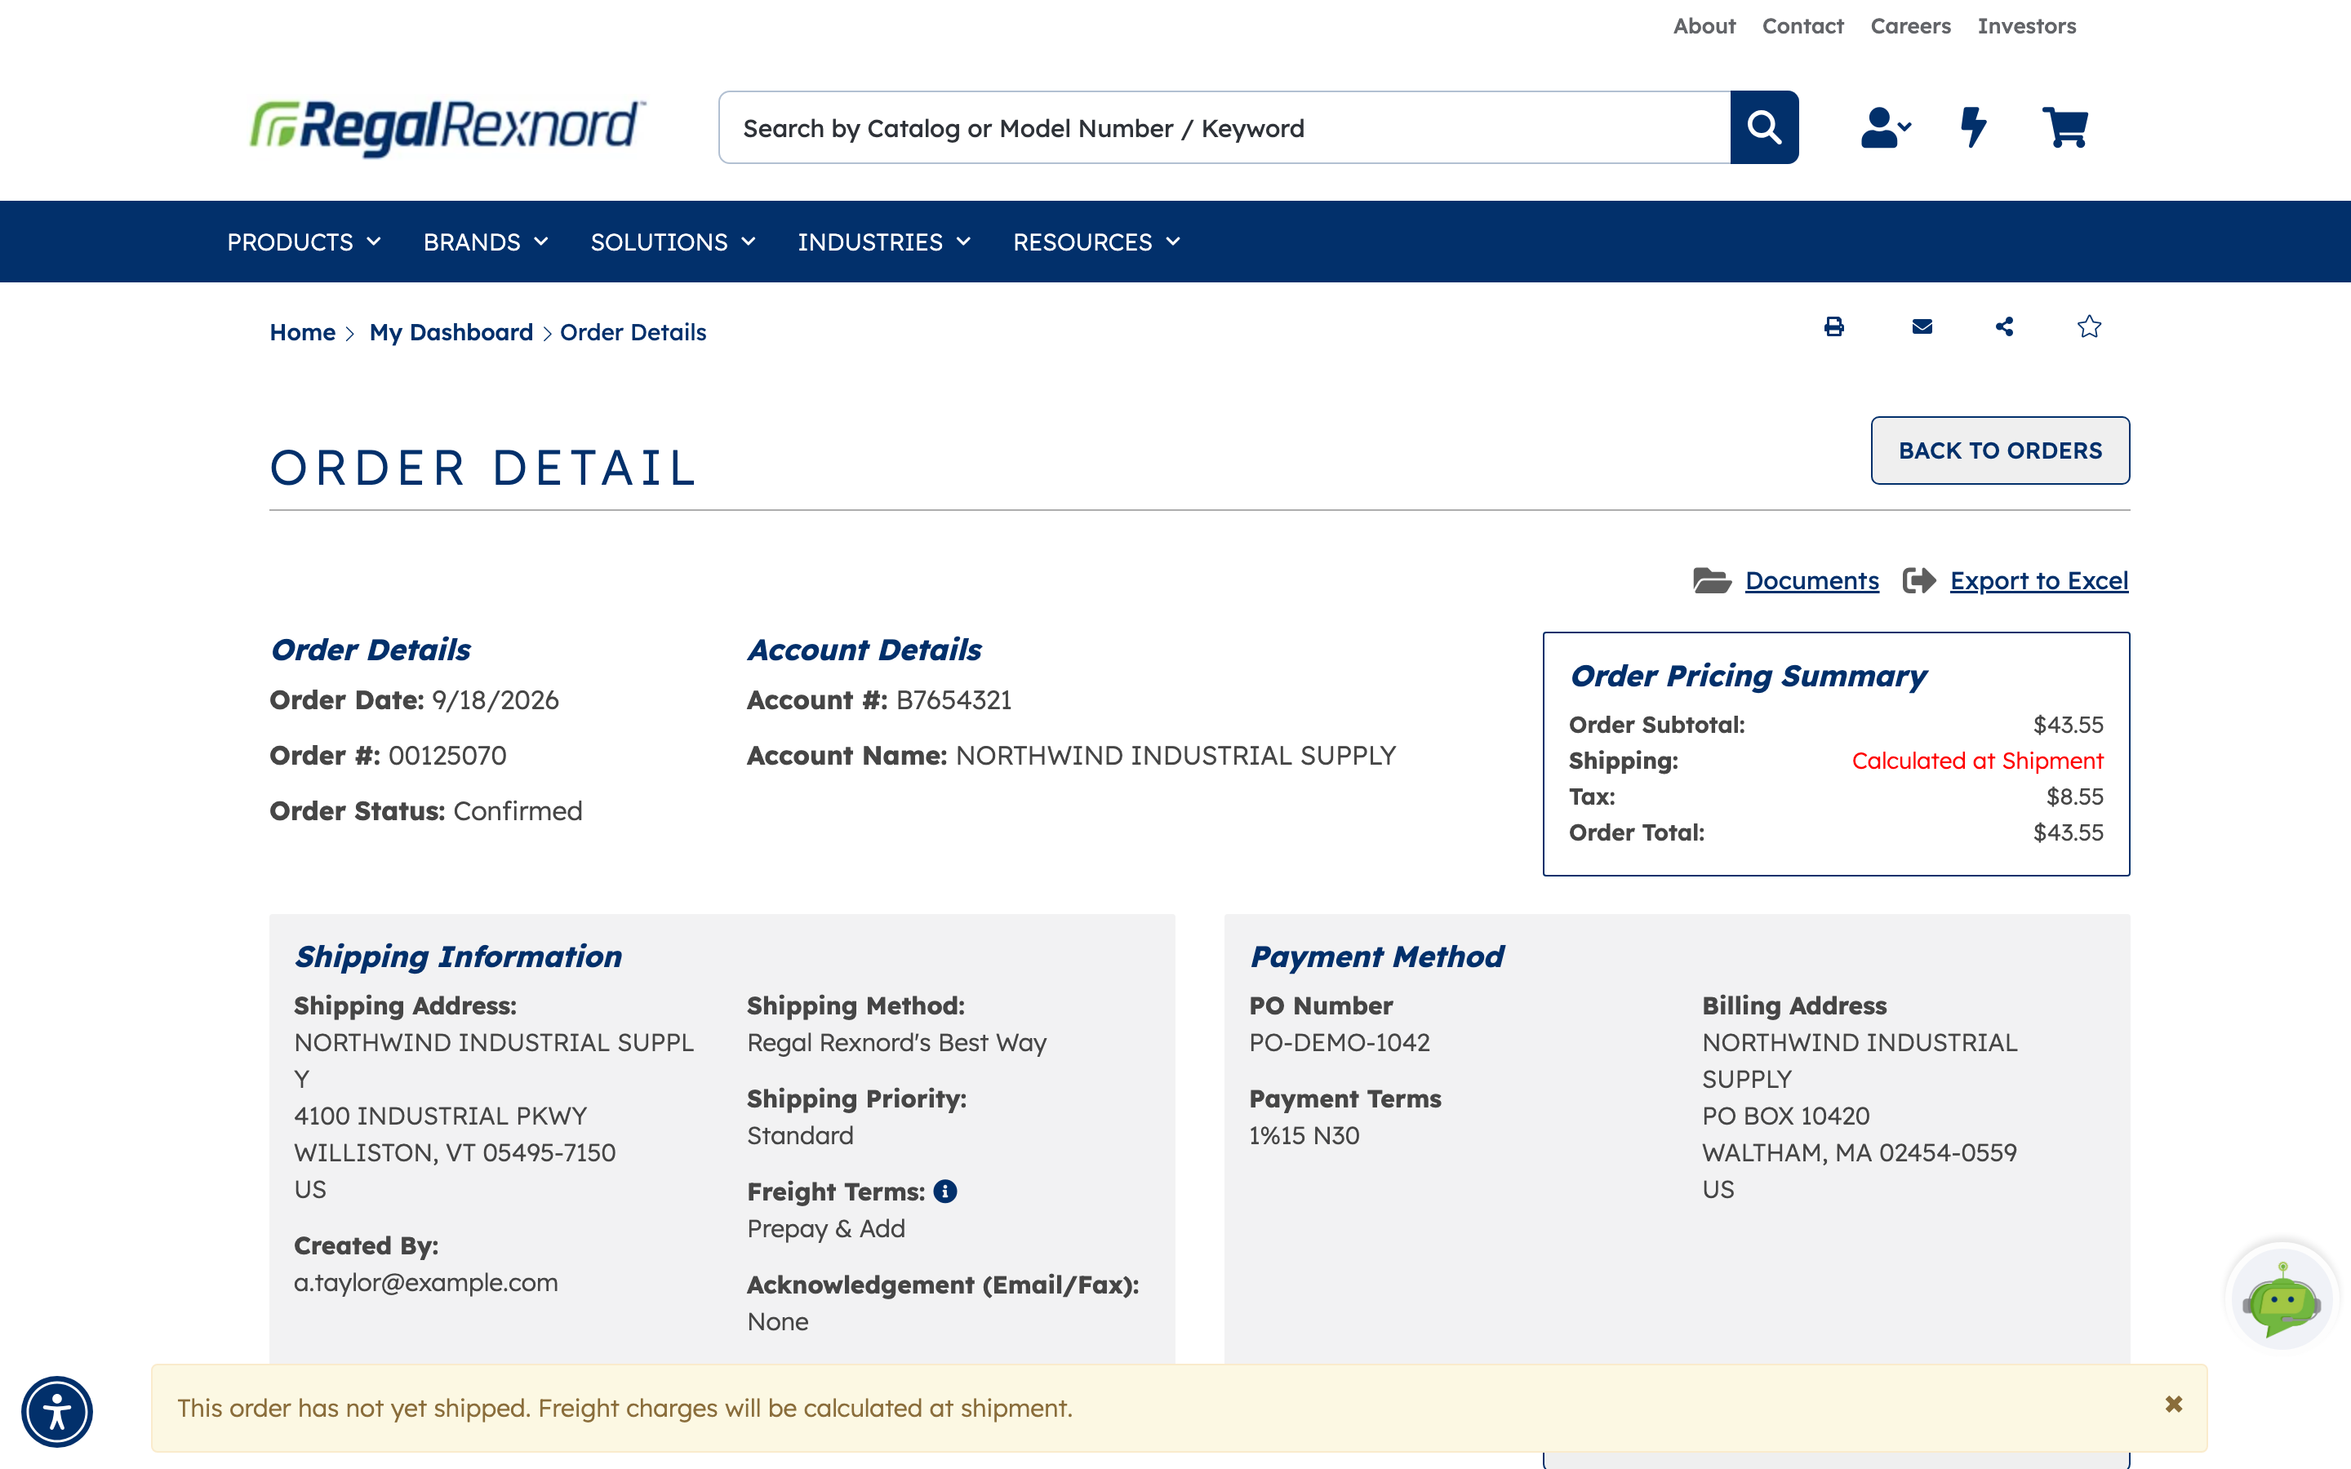Open the Careers page
2351x1469 pixels.
click(x=1910, y=26)
